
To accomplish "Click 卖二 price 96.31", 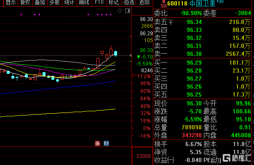I will point(194,46).
